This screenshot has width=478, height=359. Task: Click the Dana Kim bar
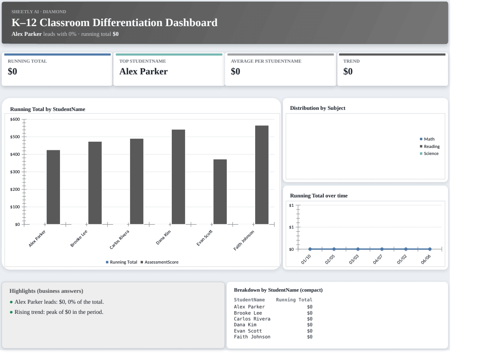pos(178,177)
